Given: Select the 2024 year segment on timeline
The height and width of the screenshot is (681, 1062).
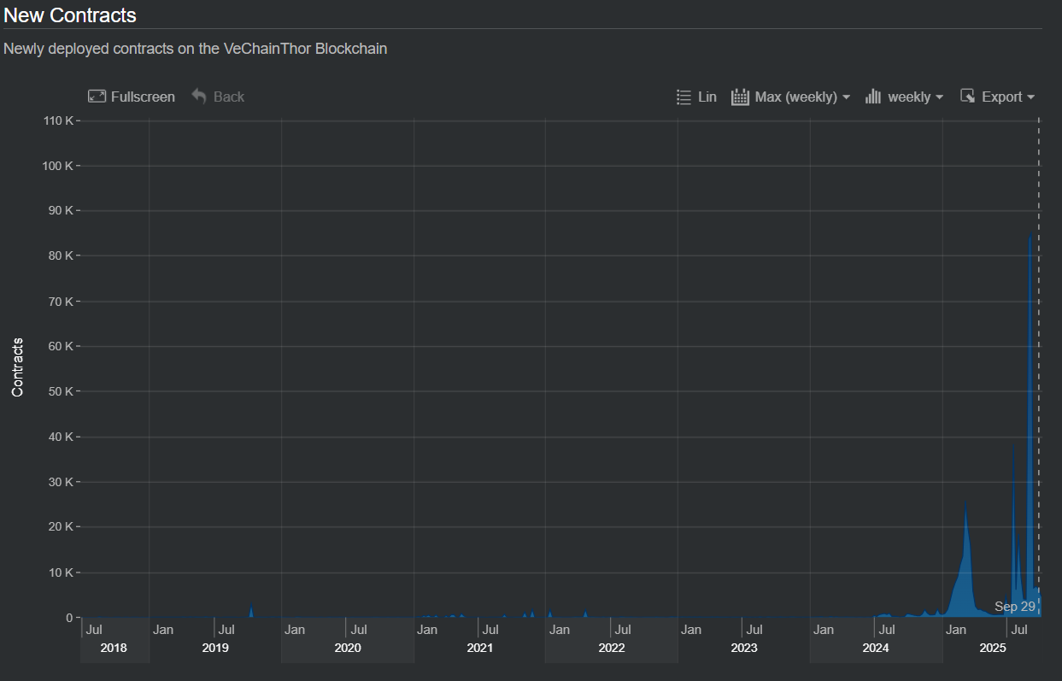Looking at the screenshot, I should (876, 649).
